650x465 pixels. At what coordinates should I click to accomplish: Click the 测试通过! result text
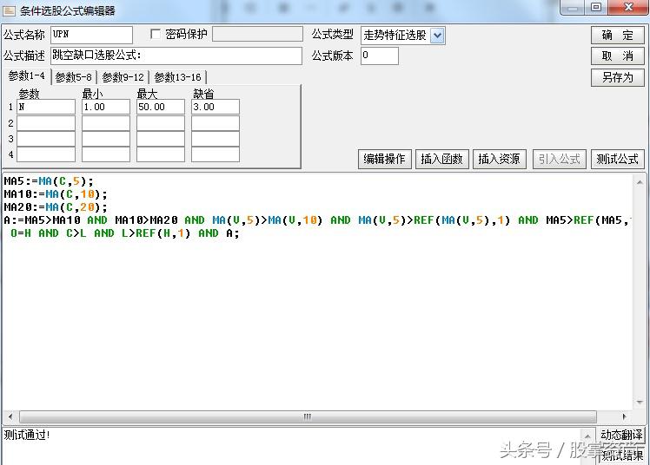click(27, 435)
